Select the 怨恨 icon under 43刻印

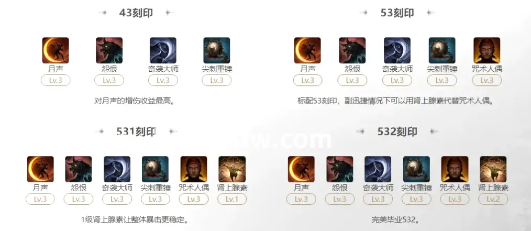[109, 50]
